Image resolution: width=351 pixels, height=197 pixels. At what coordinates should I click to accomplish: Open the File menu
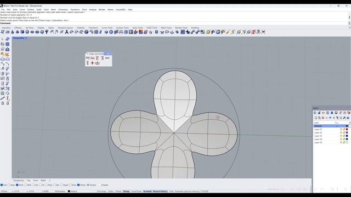tap(3, 10)
